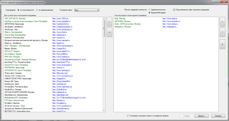Select 'Mr.Gaikin, Саратов' seller

(12, 103)
